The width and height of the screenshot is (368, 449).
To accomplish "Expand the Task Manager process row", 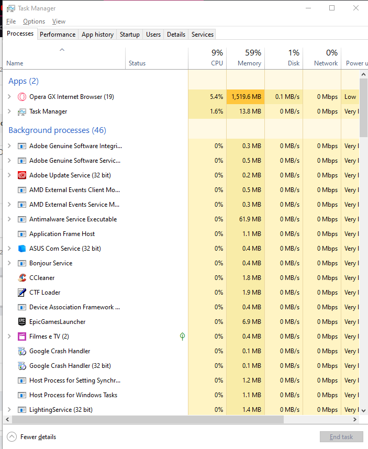I will point(9,111).
